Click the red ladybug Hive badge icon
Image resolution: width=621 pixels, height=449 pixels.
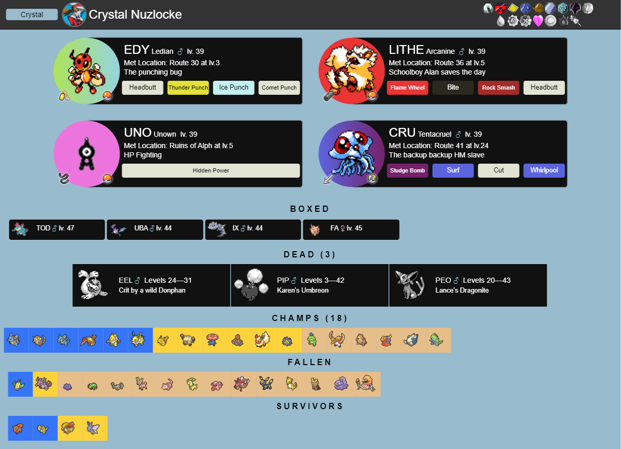(500, 8)
